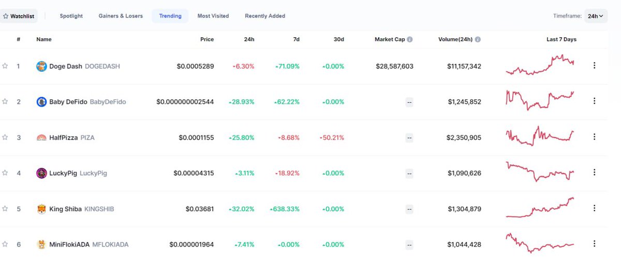Star Baby DeFido to add to watchlist

(5, 102)
